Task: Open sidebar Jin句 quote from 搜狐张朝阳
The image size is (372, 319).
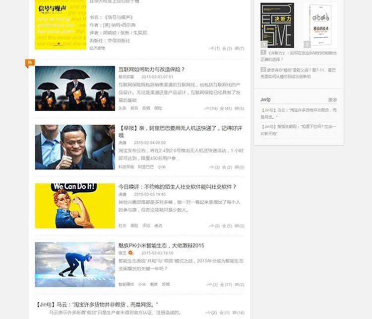Action: click(299, 130)
